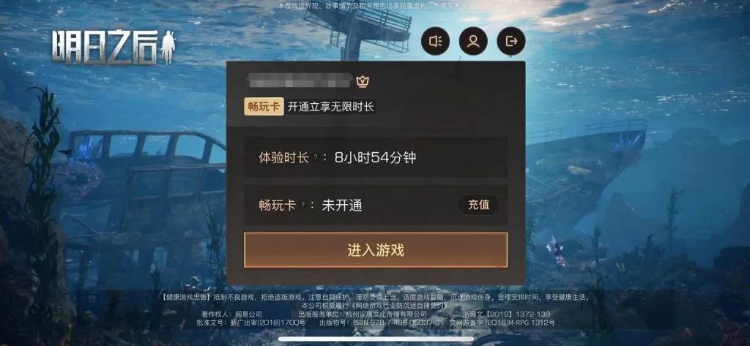Open the 《网络游戏行业防沉迷自律公约》 link
The height and width of the screenshot is (346, 750).
[x=400, y=305]
